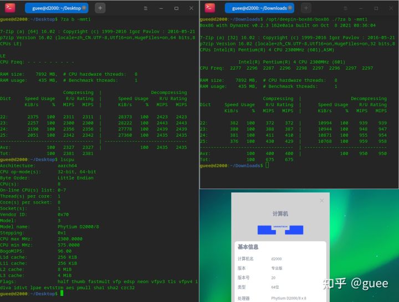Add a new tab in Desktop terminal
The height and width of the screenshot is (302, 399).
click(100, 8)
